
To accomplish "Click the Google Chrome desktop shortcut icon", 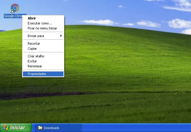I will coord(15,8).
